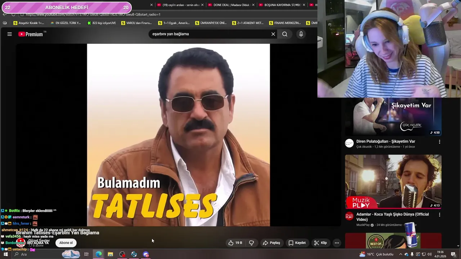Image resolution: width=461 pixels, height=259 pixels.
Task: Open bookmark 'VAROL'dan Finans...'
Action: 136,23
